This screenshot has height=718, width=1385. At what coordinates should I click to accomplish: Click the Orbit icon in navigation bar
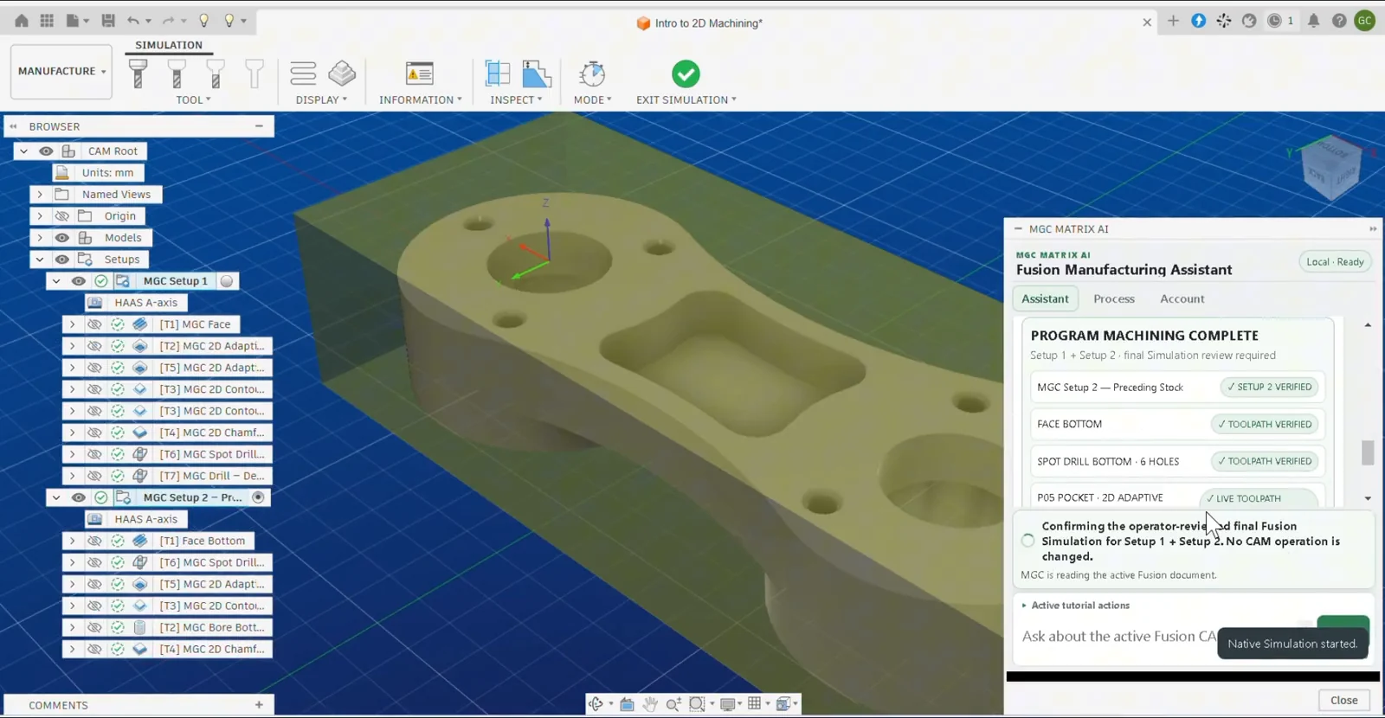pyautogui.click(x=596, y=704)
